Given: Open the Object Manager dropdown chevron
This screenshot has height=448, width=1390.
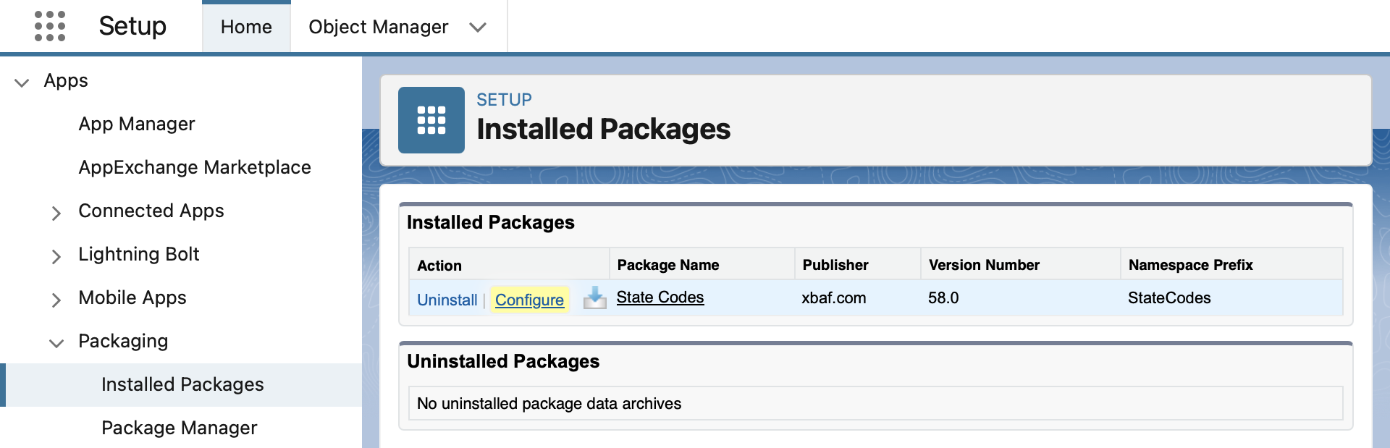Looking at the screenshot, I should pos(477,28).
